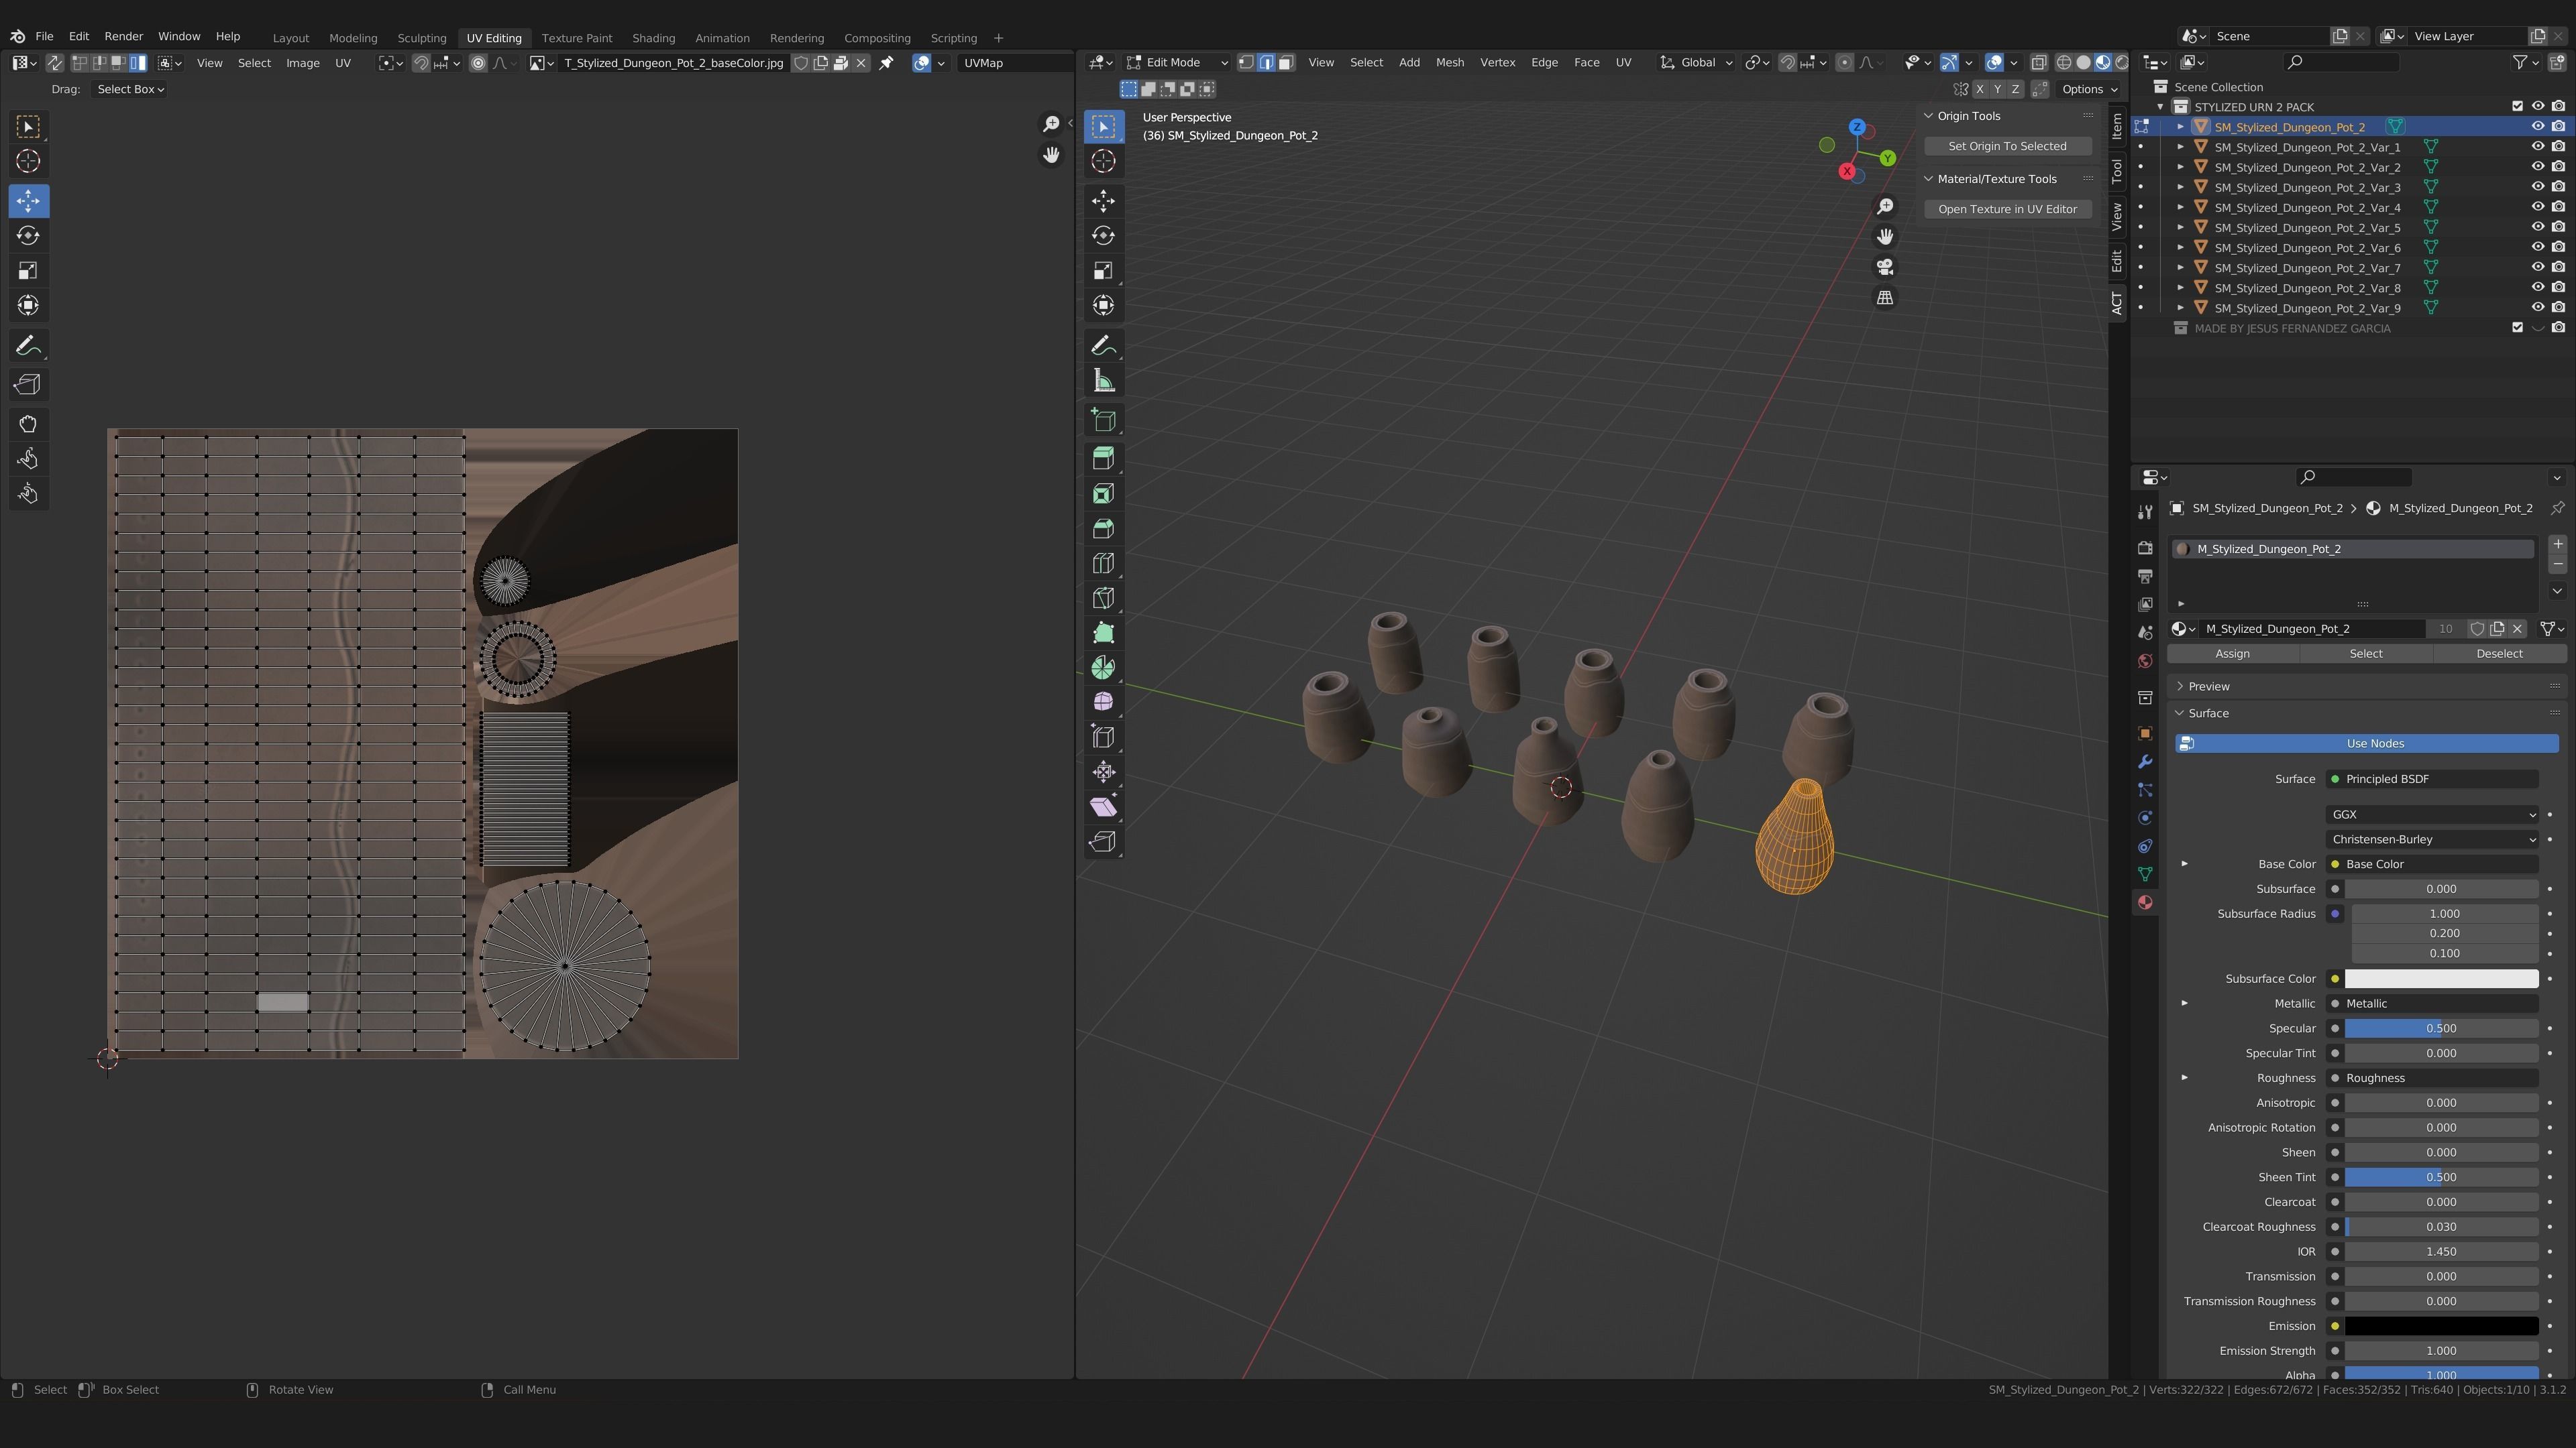Disable render for SM_Stylized_Dungeon_Pot_2_Var_3

pyautogui.click(x=2558, y=187)
